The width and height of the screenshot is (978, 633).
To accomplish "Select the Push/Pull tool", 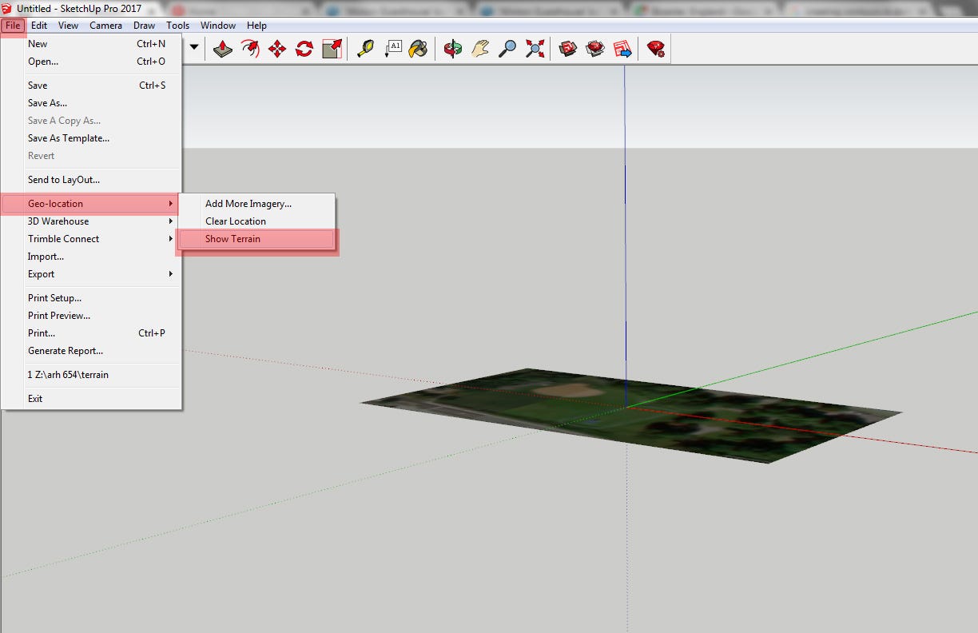I will pos(223,50).
